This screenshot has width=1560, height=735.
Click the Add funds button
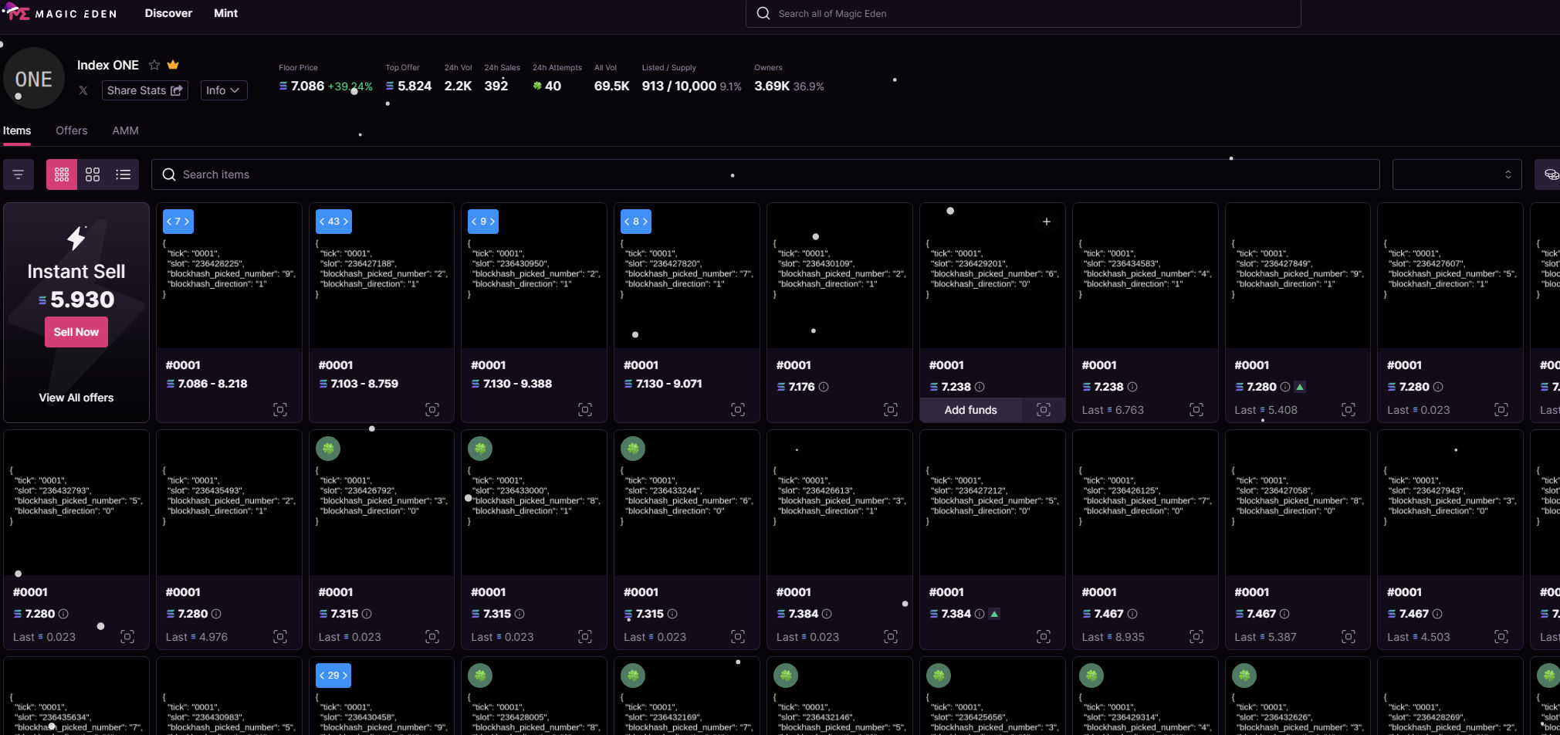(971, 410)
